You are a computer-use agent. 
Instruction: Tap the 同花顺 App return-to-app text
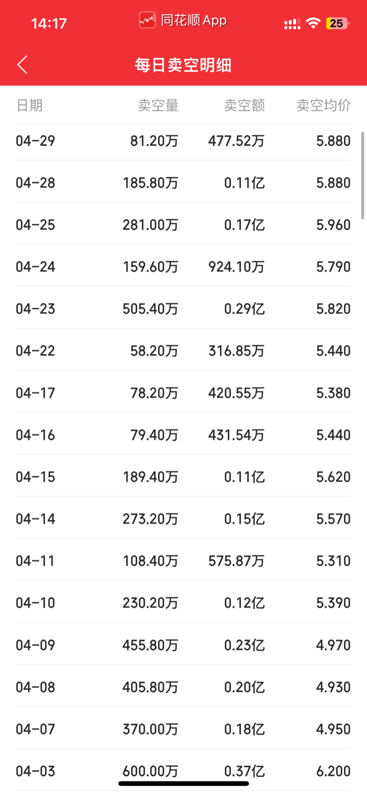click(x=194, y=21)
